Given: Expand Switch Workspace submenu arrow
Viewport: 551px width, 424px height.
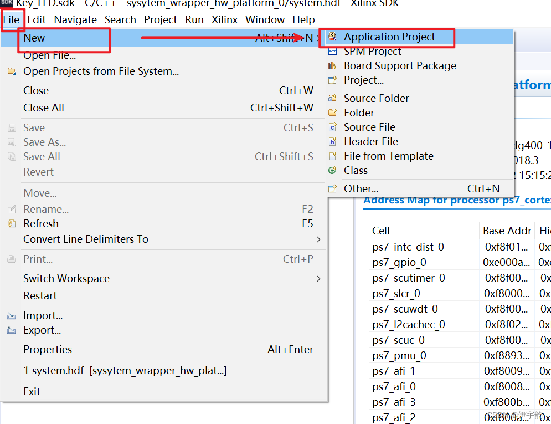Looking at the screenshot, I should [x=318, y=279].
